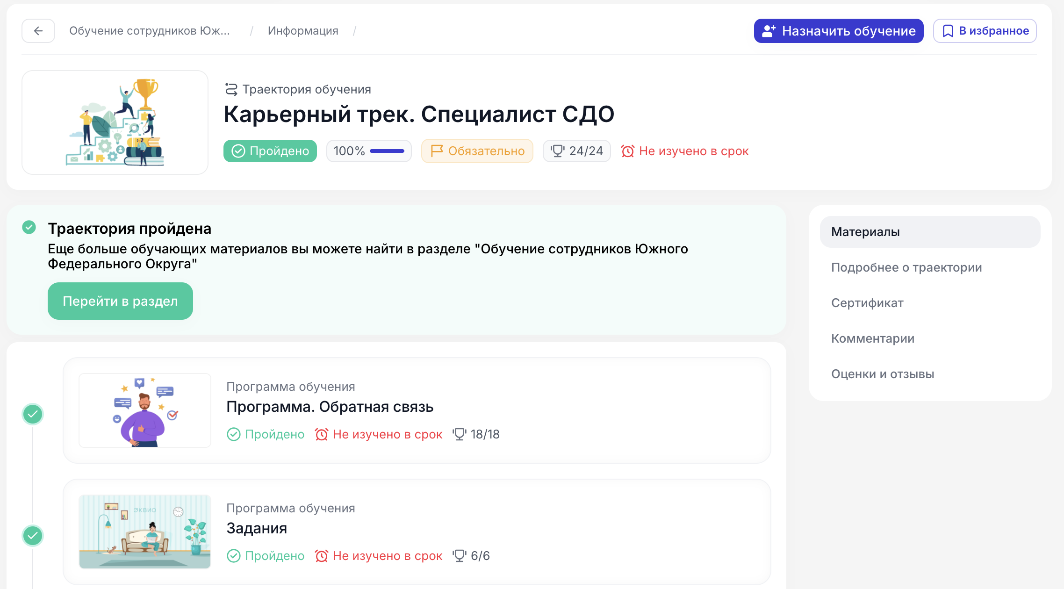Open the Карьерный трек cover thumbnail
Viewport: 1064px width, 589px height.
[115, 122]
